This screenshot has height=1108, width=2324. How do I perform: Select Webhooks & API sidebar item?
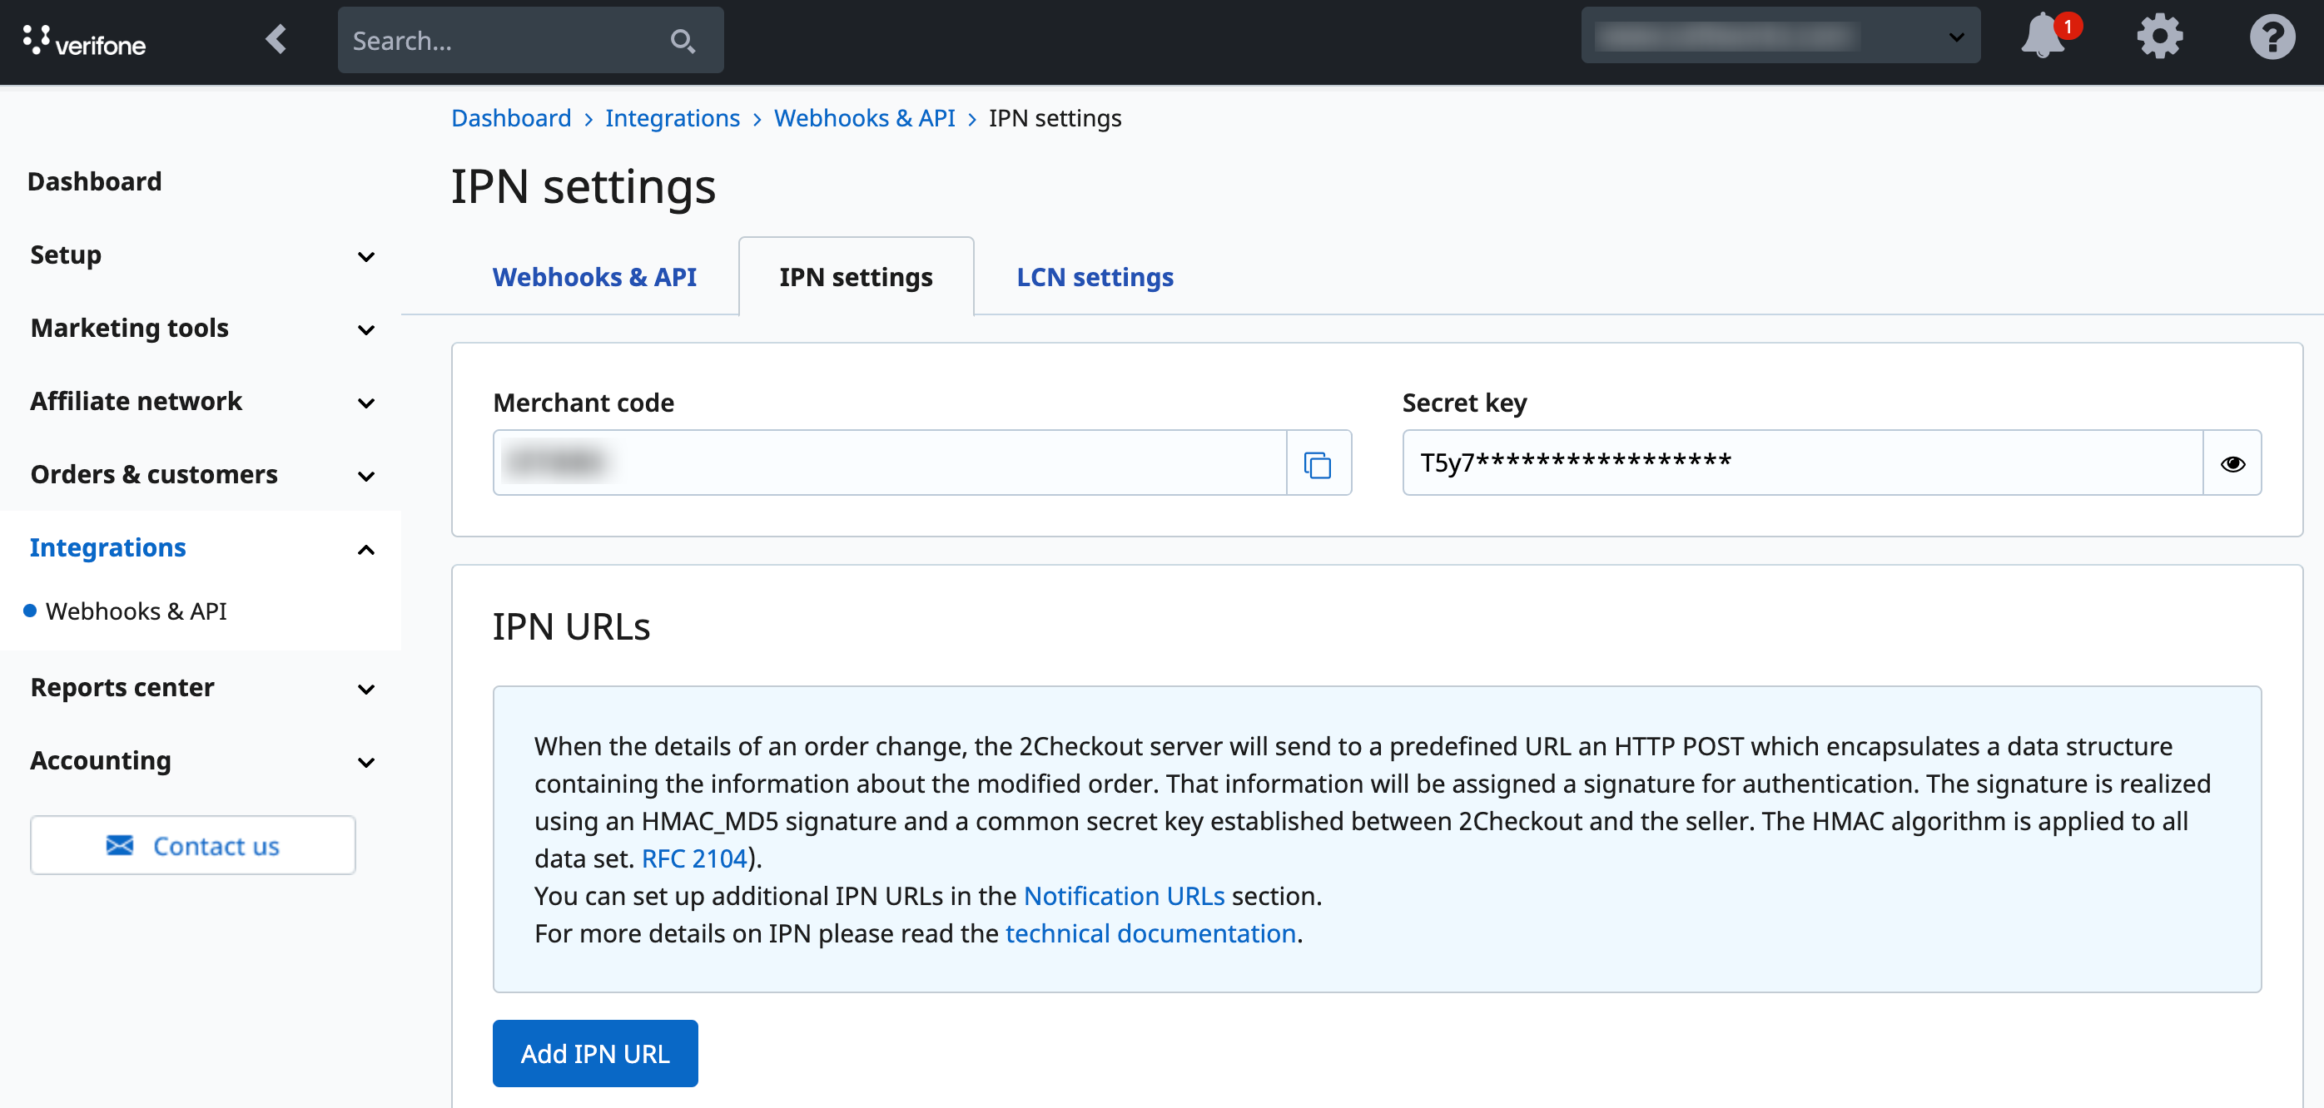coord(137,611)
